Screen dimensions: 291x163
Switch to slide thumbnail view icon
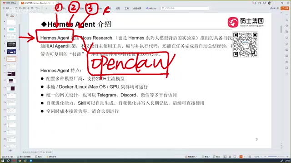12,15
